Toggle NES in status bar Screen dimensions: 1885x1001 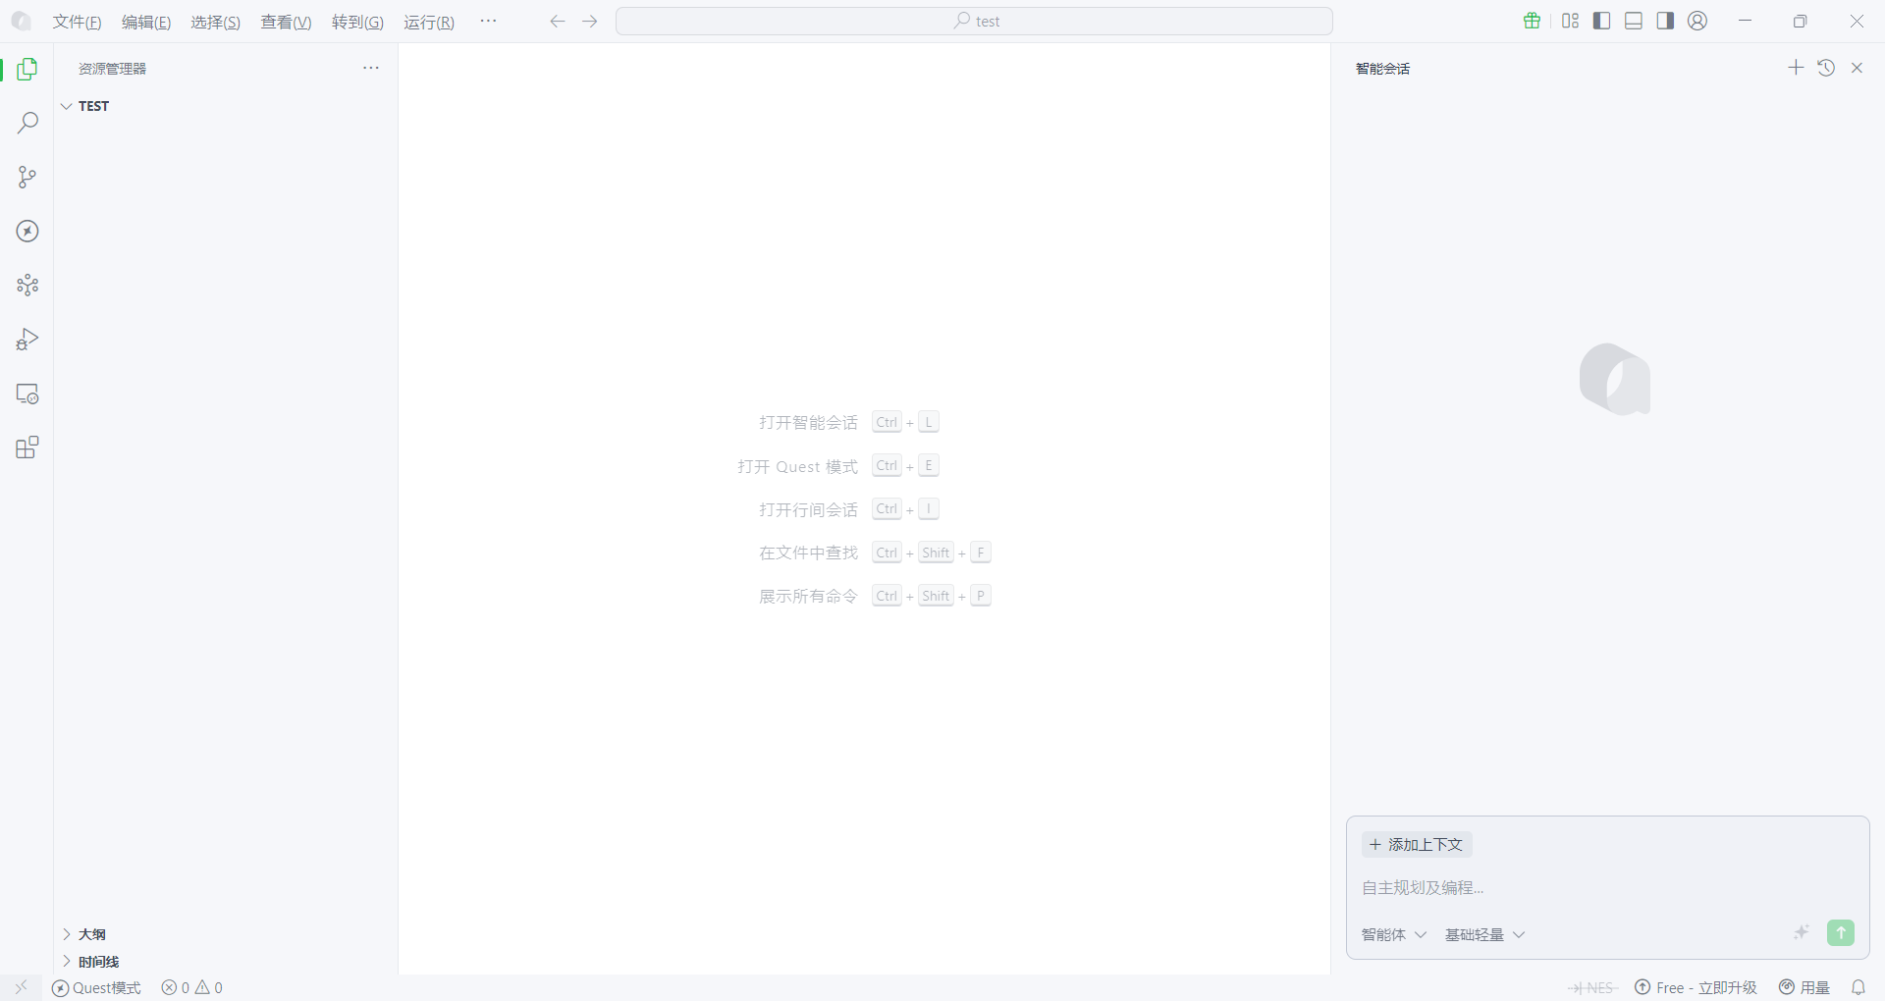point(1591,987)
